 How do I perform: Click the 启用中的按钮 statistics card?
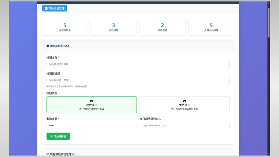click(x=211, y=27)
